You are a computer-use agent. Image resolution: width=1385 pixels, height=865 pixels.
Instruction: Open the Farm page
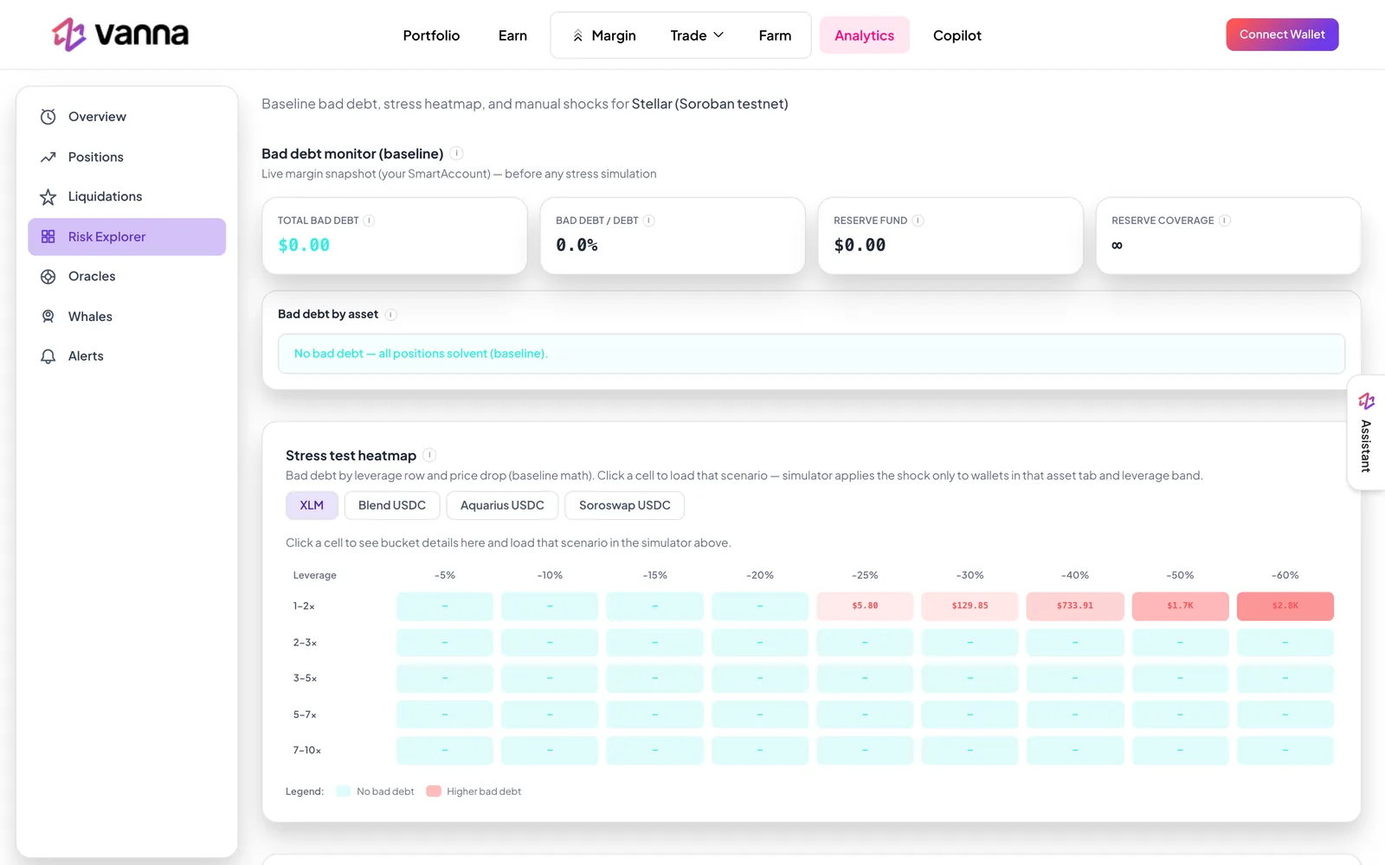(775, 35)
